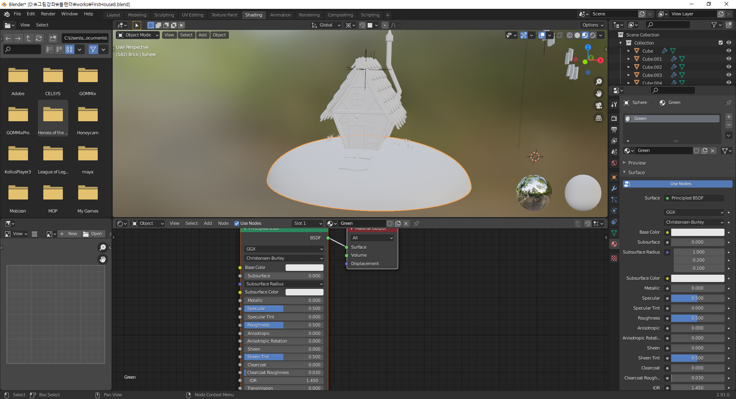Open the File menu
Screen dimensions: 736x399
(17, 14)
